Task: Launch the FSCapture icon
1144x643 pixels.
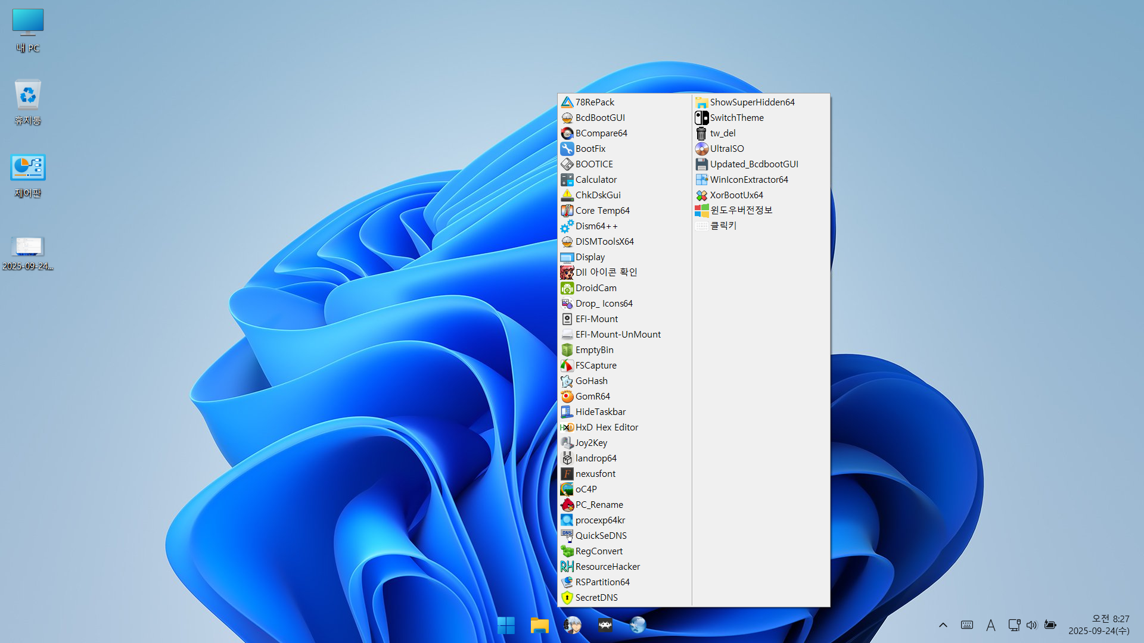Action: [567, 366]
